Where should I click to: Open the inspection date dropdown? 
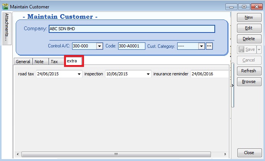pos(148,74)
